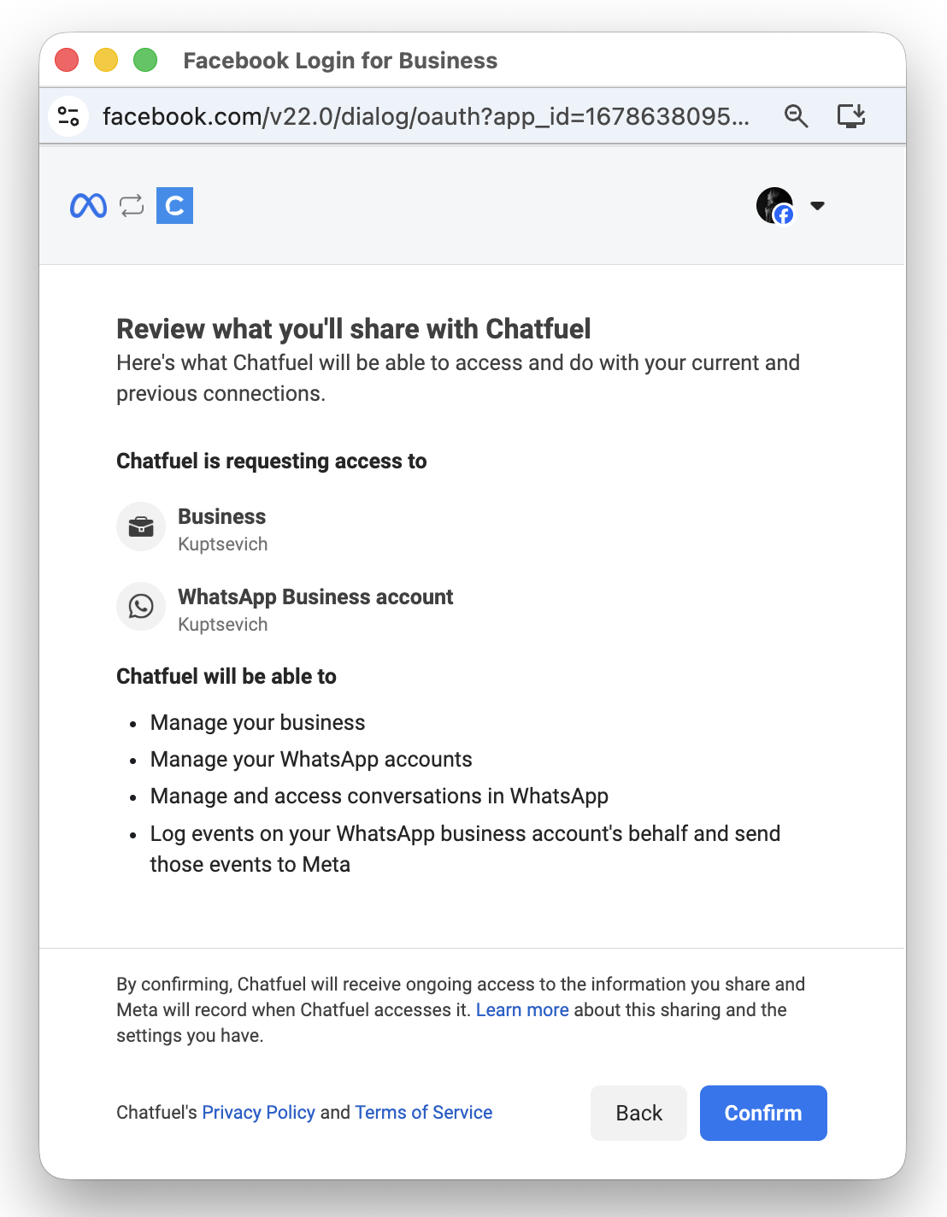947x1217 pixels.
Task: Expand the account dropdown arrow
Action: coord(817,205)
